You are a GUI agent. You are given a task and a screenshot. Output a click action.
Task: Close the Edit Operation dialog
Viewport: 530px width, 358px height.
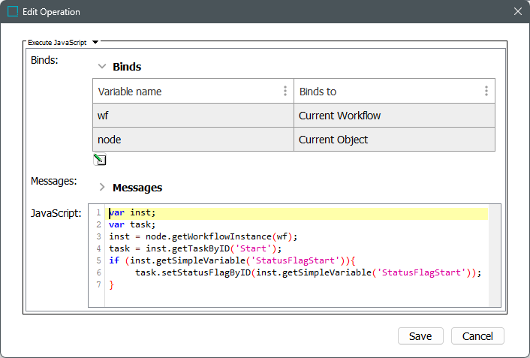coord(517,12)
